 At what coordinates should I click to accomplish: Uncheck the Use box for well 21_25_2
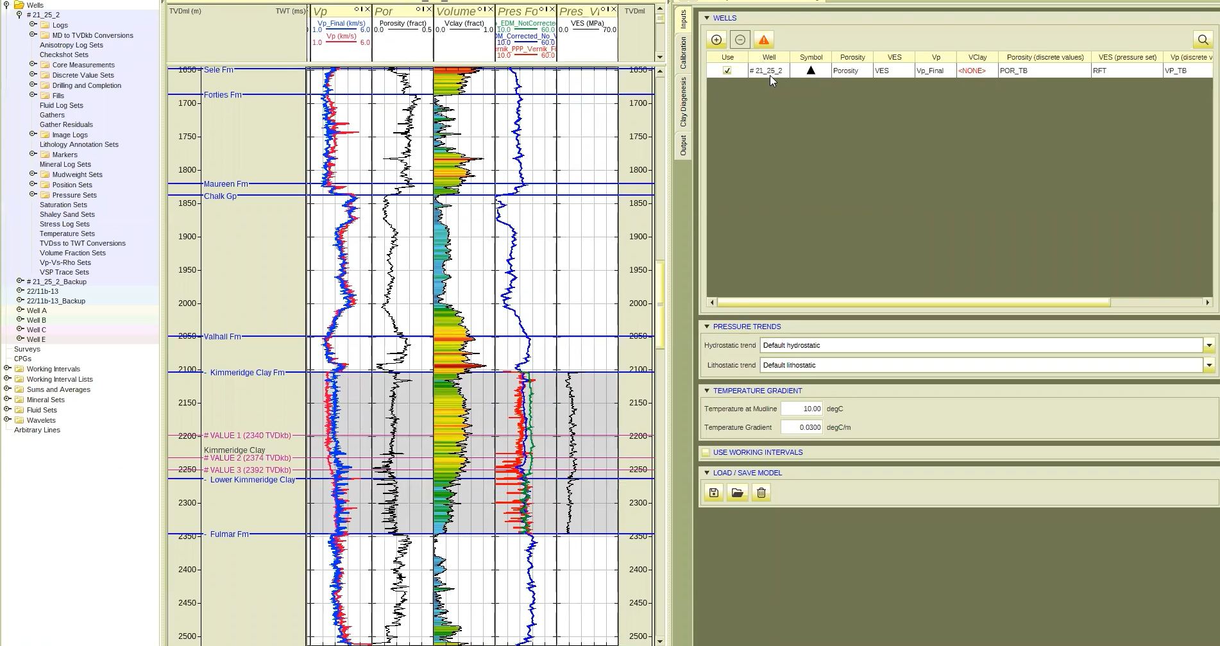tap(727, 71)
